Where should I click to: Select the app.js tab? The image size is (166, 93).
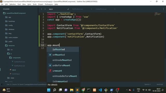(51, 9)
